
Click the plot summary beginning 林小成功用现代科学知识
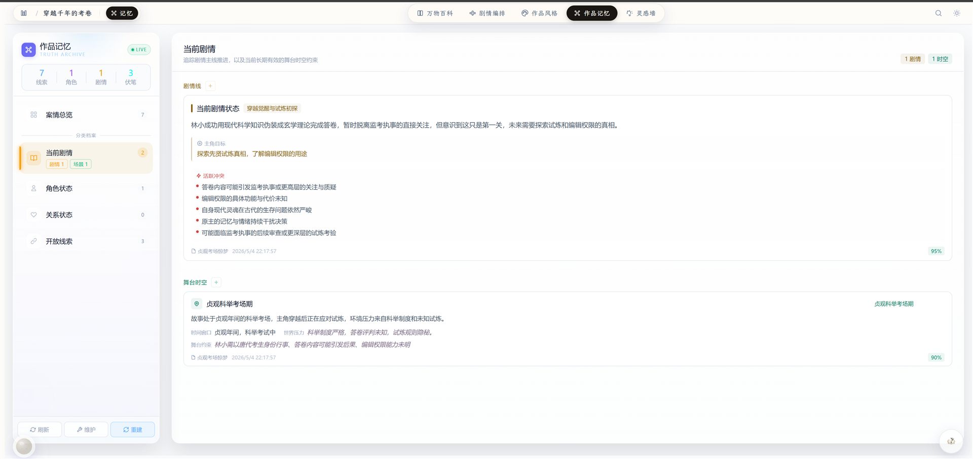click(x=405, y=125)
